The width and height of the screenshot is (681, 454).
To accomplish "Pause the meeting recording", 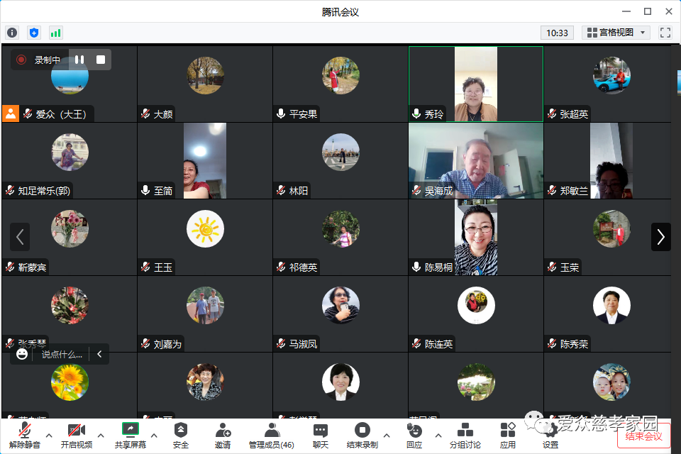I will (79, 60).
